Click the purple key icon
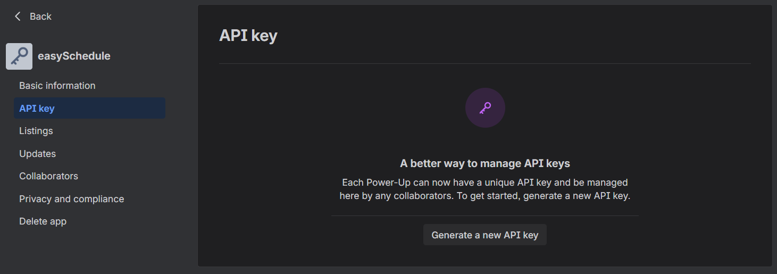This screenshot has height=274, width=777. 485,108
